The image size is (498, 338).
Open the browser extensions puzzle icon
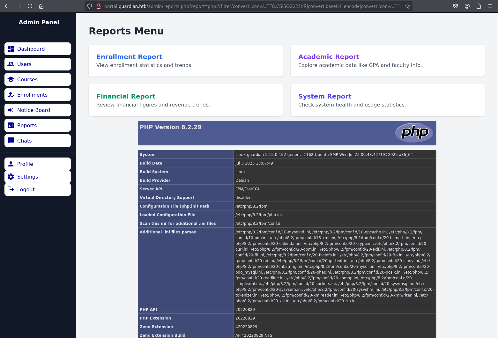click(x=479, y=6)
